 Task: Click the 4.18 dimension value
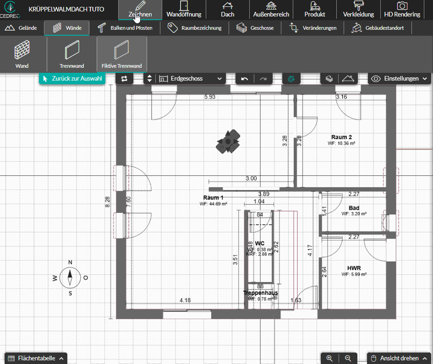[x=185, y=300]
